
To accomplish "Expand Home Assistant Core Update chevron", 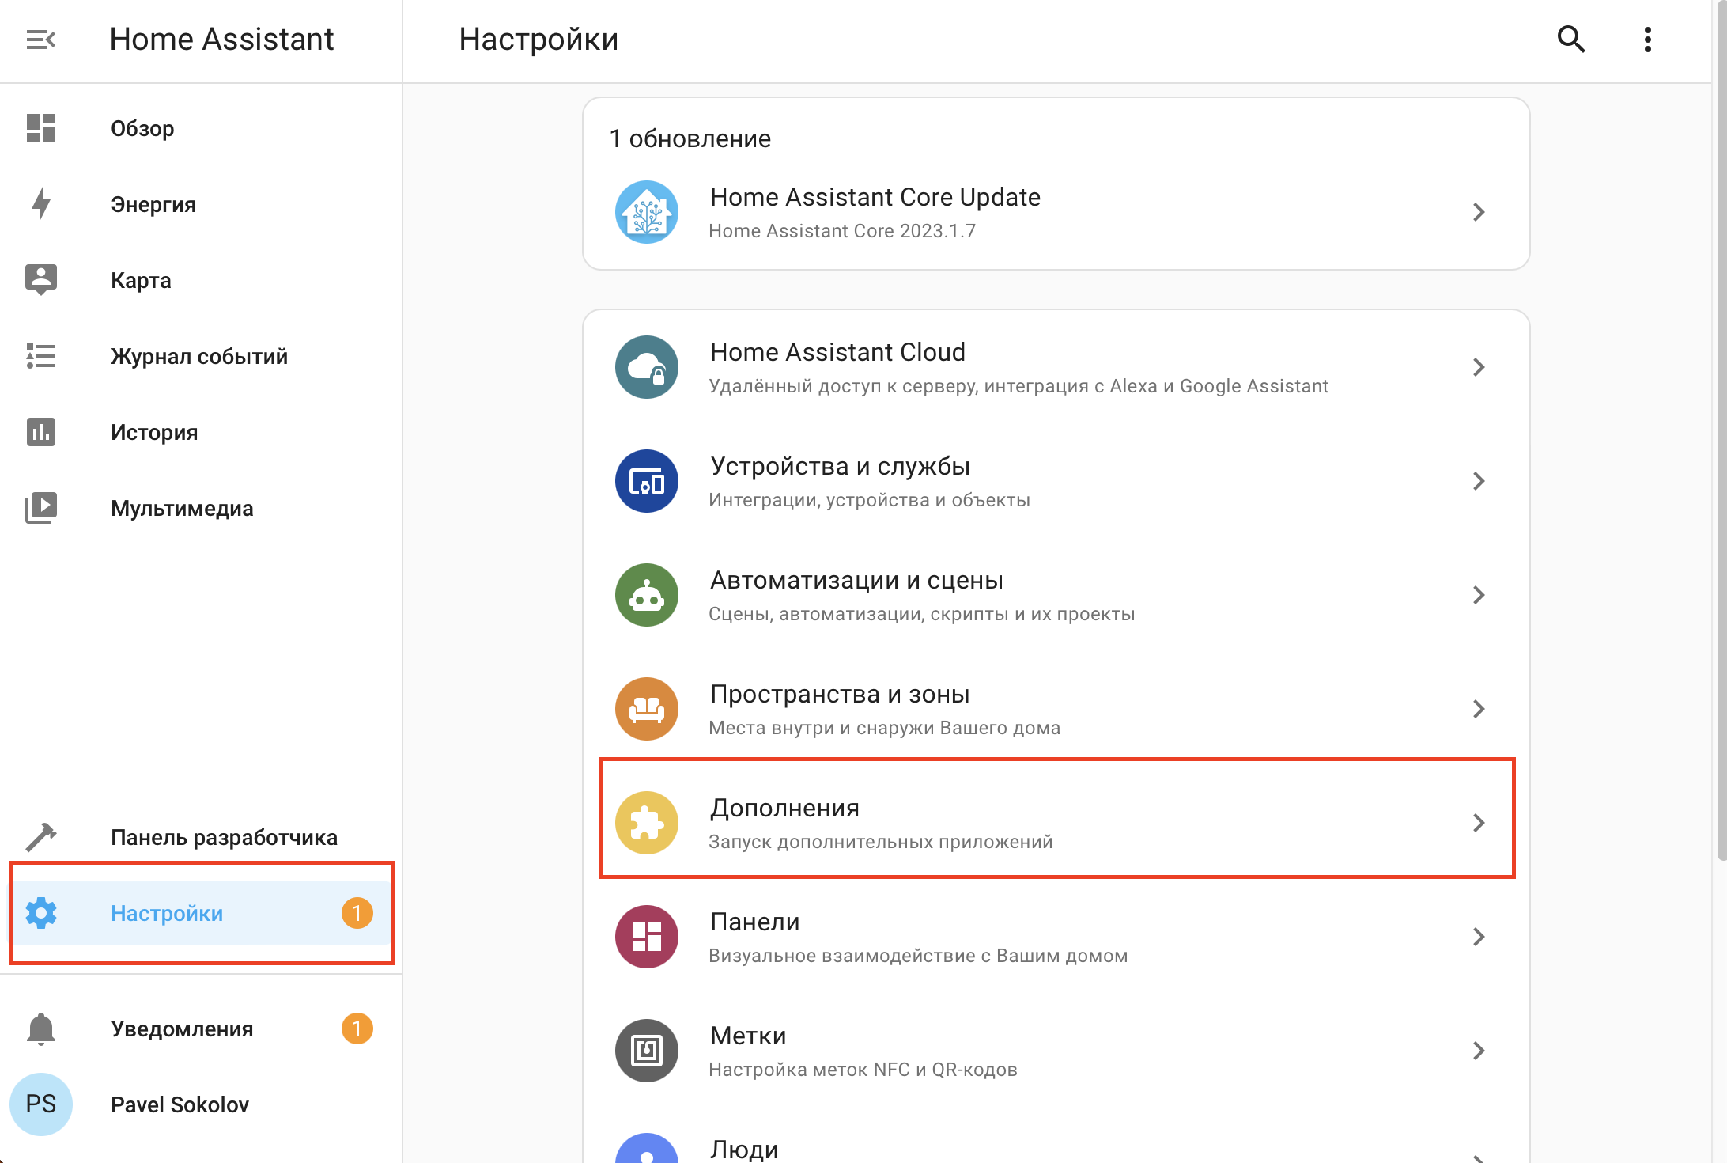I will coord(1478,212).
